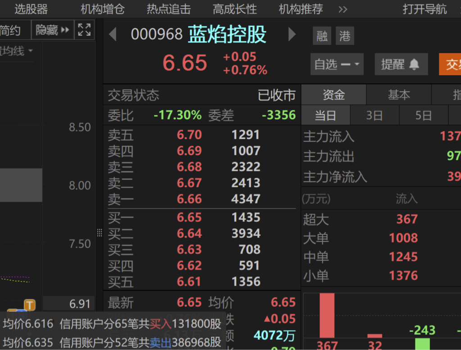Click 主力净流入 row label

tap(335, 177)
